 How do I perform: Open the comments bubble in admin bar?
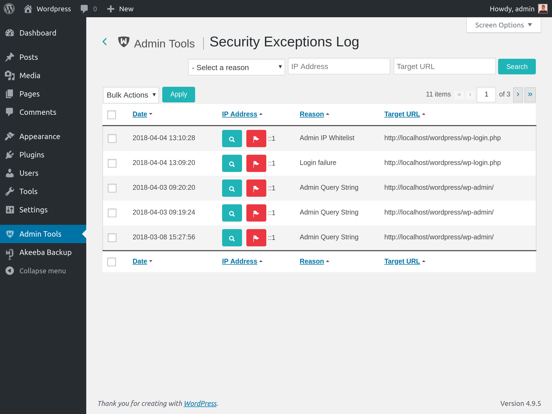coord(84,9)
